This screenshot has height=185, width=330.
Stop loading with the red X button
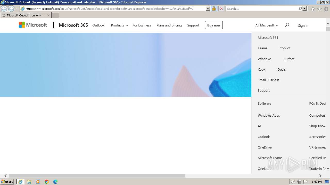221,8
